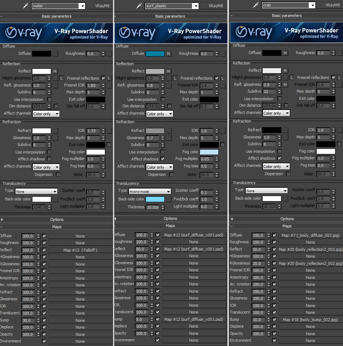This screenshot has height=346, width=343.
Task: Click surf_plastic Back-side color map slot
Action: click(169, 199)
